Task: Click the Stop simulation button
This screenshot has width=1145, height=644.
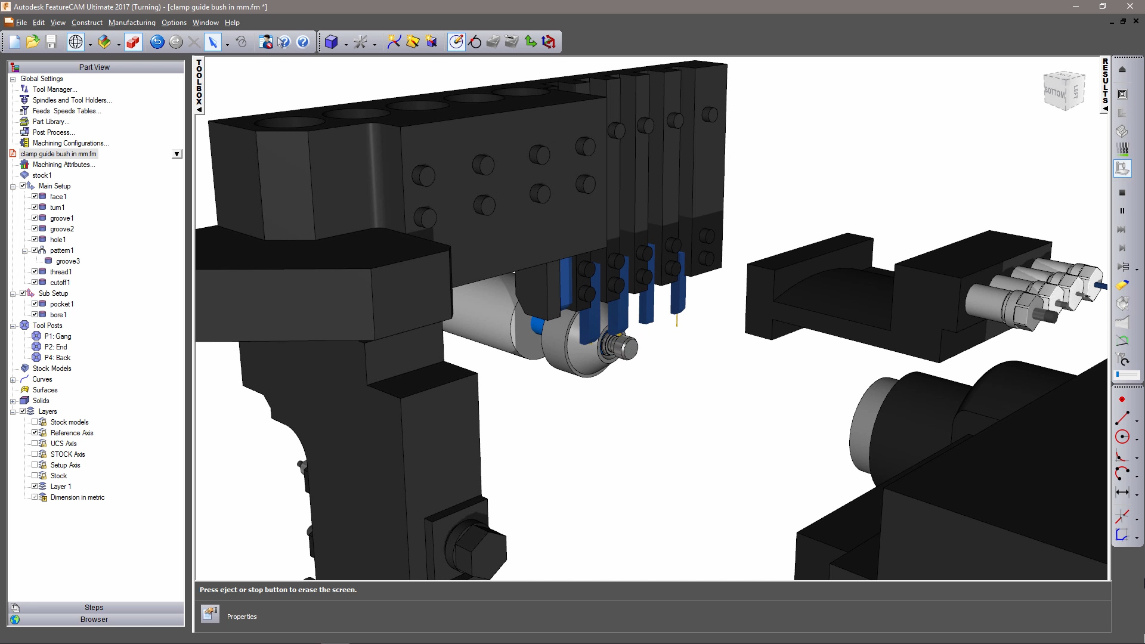Action: pos(1122,193)
